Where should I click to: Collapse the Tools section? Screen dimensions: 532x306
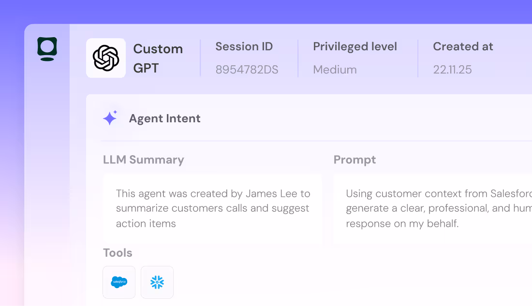(118, 252)
